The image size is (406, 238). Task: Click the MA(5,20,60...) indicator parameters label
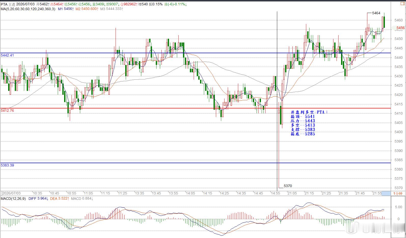[x=27, y=9]
